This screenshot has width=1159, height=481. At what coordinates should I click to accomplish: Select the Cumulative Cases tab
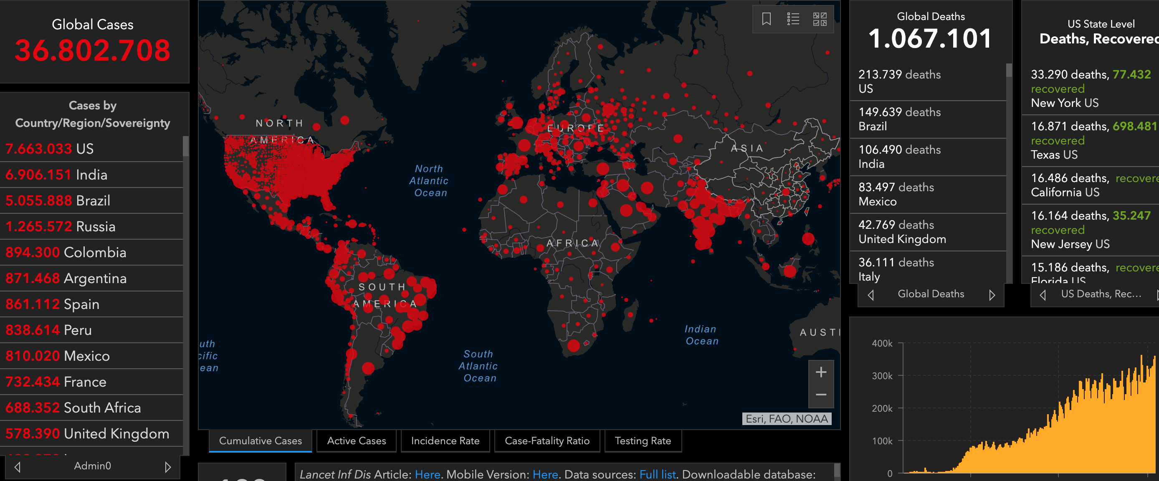pyautogui.click(x=260, y=441)
